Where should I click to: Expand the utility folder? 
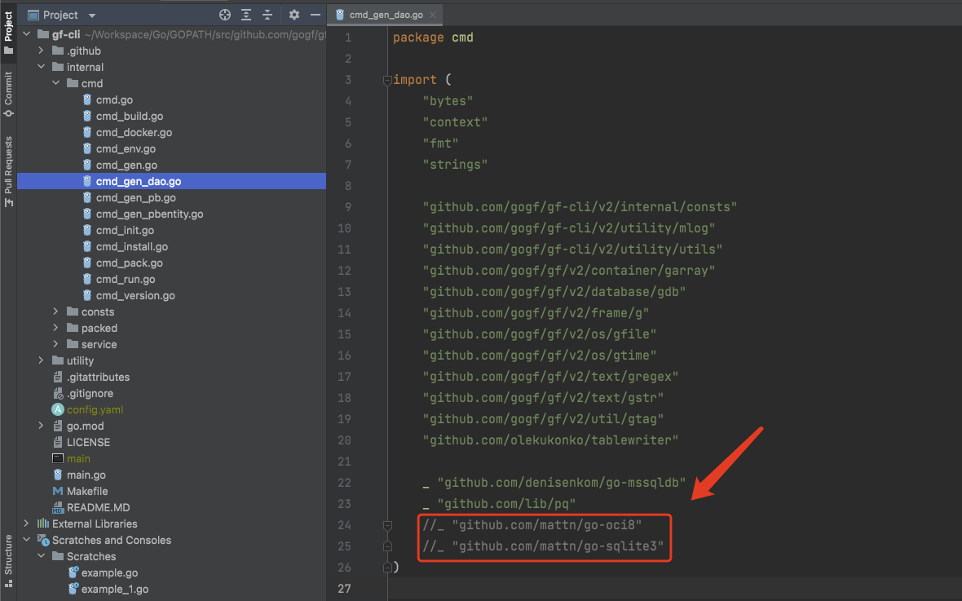41,360
